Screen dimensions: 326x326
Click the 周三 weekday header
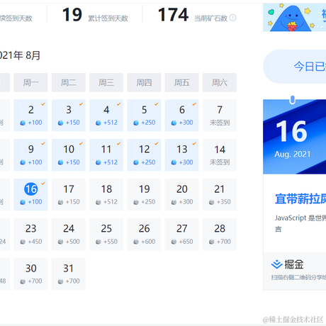[106, 82]
